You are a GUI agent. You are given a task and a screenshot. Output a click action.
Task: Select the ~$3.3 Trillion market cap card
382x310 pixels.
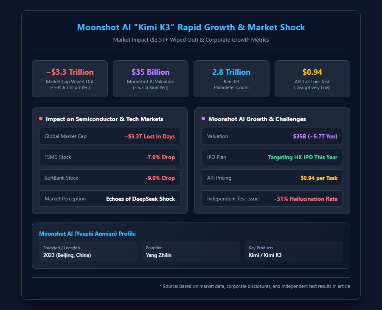(x=70, y=79)
